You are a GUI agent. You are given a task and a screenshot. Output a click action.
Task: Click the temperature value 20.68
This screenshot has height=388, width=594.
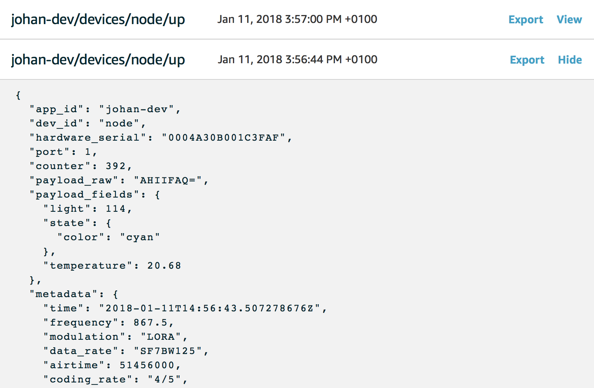[x=164, y=266]
